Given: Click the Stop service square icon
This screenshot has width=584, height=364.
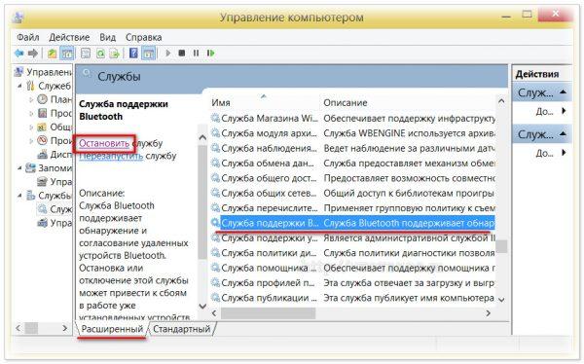Looking at the screenshot, I should 182,54.
